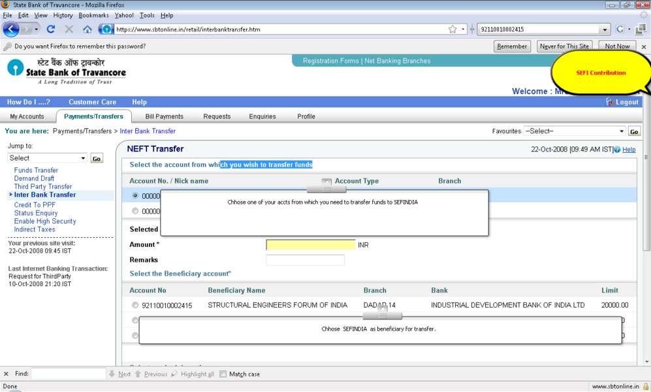This screenshot has height=392, width=651.
Task: Bookmark the page with the star icon
Action: pyautogui.click(x=453, y=29)
